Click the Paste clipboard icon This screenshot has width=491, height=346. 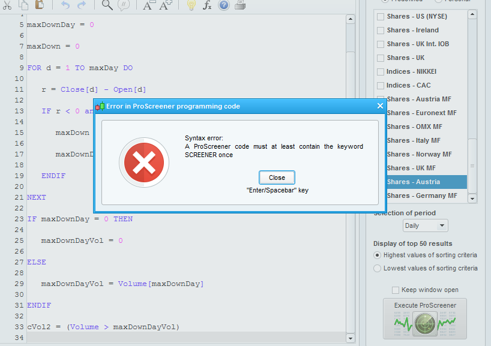tap(40, 5)
